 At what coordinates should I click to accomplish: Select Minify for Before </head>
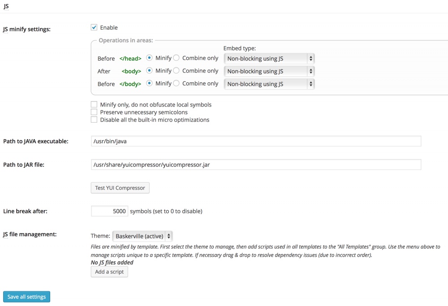click(149, 58)
